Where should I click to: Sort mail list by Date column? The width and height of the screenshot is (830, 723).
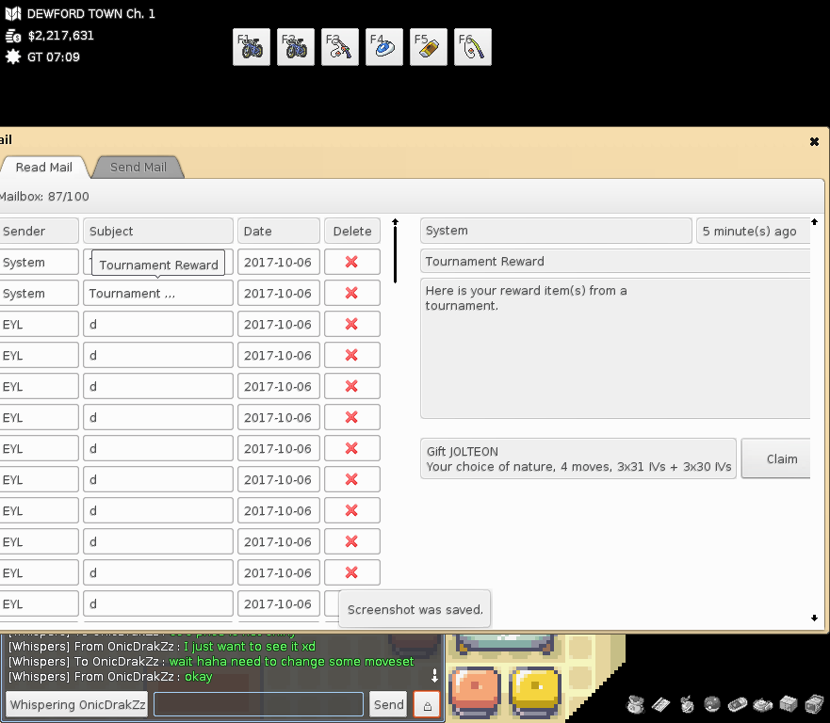tap(278, 232)
